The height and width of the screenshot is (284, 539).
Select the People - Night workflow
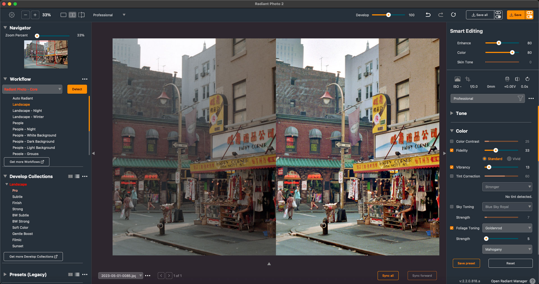point(24,129)
